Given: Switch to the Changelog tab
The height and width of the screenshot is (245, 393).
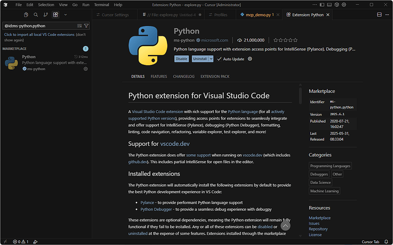Looking at the screenshot, I should pyautogui.click(x=183, y=76).
